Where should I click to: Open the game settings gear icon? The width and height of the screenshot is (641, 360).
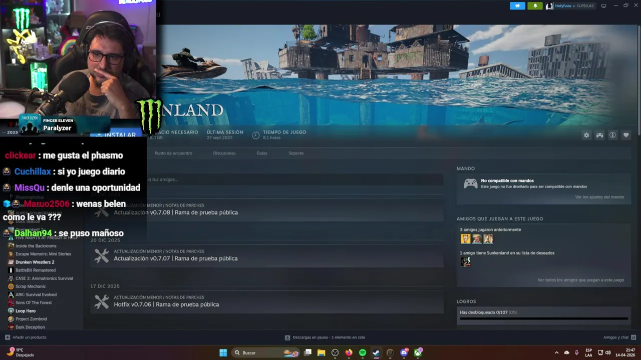pos(586,135)
